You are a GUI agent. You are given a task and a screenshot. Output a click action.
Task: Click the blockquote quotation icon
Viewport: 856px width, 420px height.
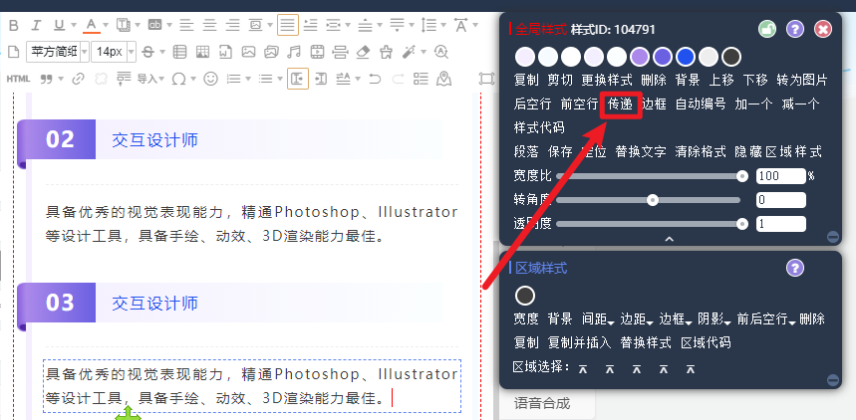point(47,79)
